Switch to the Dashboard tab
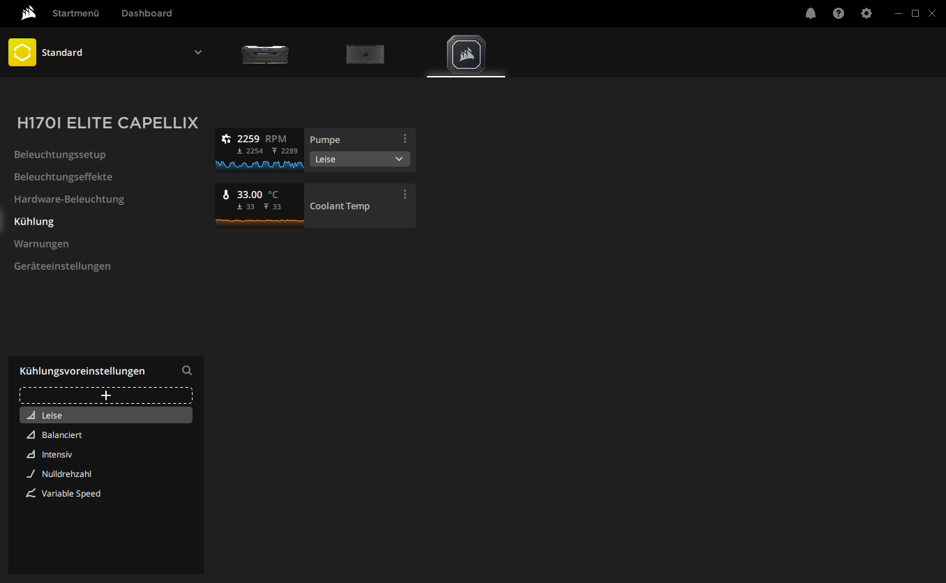The width and height of the screenshot is (946, 583). (x=147, y=13)
